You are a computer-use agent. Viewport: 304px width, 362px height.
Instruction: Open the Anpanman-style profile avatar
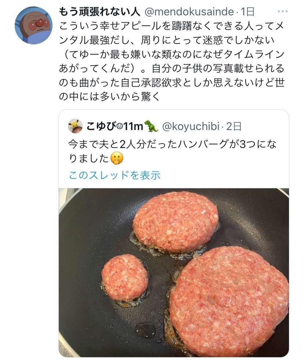tap(33, 25)
